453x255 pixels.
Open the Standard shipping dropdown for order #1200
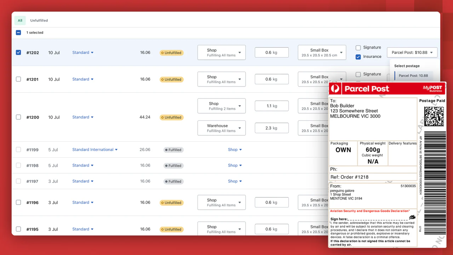pos(82,117)
